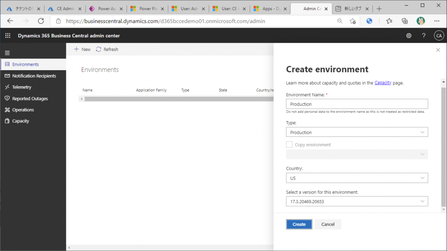The width and height of the screenshot is (447, 251).
Task: Open the app launcher waffle menu
Action: click(8, 36)
